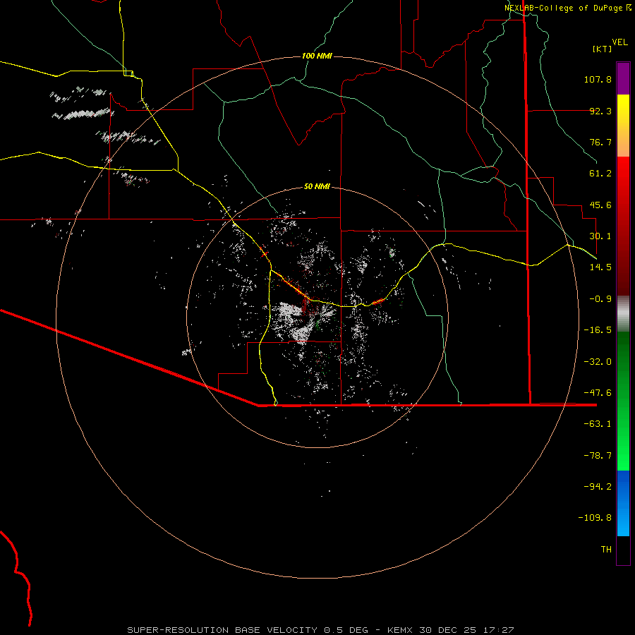Select the -78.7 legend value

point(598,456)
